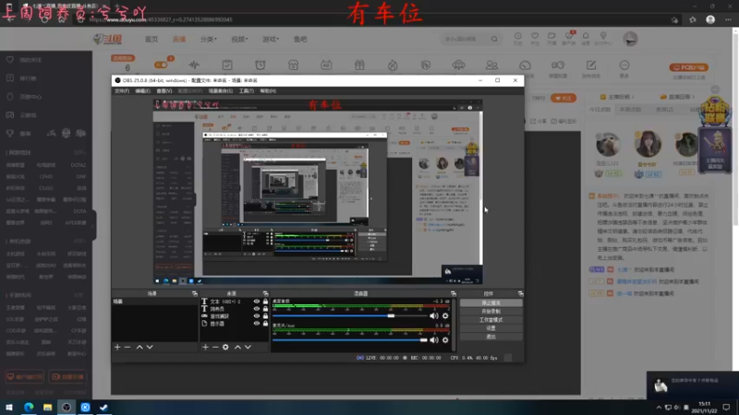Expand the 视频 dropdown in Douyu navigation
Screen dimensions: 739x415
tap(239, 39)
